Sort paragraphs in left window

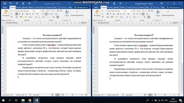(54, 17)
